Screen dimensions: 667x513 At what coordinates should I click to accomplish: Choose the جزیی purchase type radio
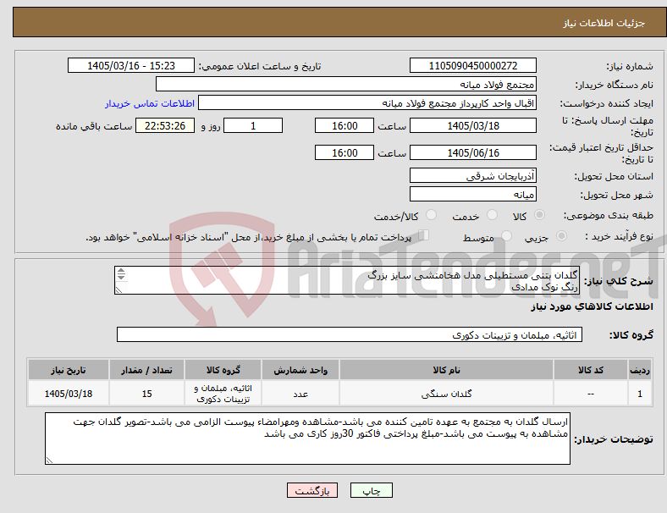point(561,235)
